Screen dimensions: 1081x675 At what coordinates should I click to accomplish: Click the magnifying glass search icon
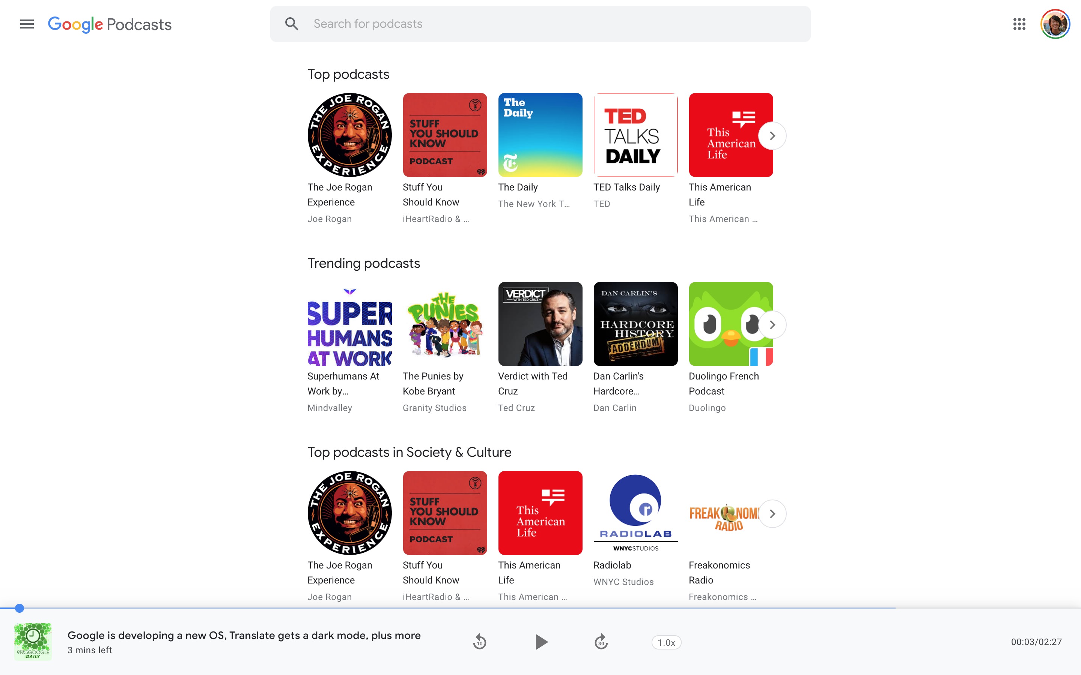coord(292,23)
